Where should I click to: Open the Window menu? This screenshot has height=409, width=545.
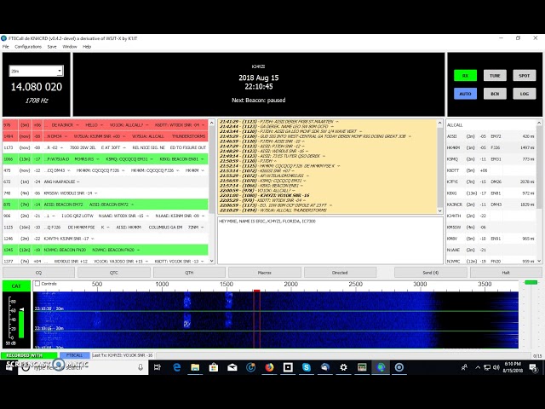coord(70,47)
